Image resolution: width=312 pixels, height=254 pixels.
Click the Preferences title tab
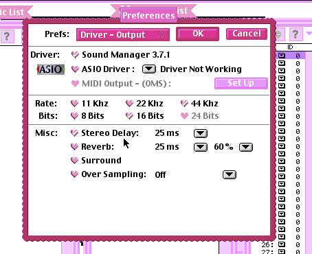click(x=148, y=15)
